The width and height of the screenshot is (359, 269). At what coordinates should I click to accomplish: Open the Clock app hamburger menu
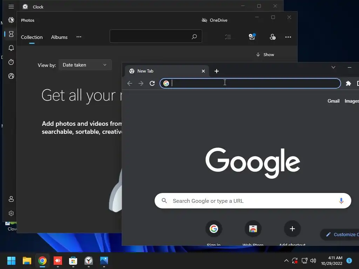point(11,7)
